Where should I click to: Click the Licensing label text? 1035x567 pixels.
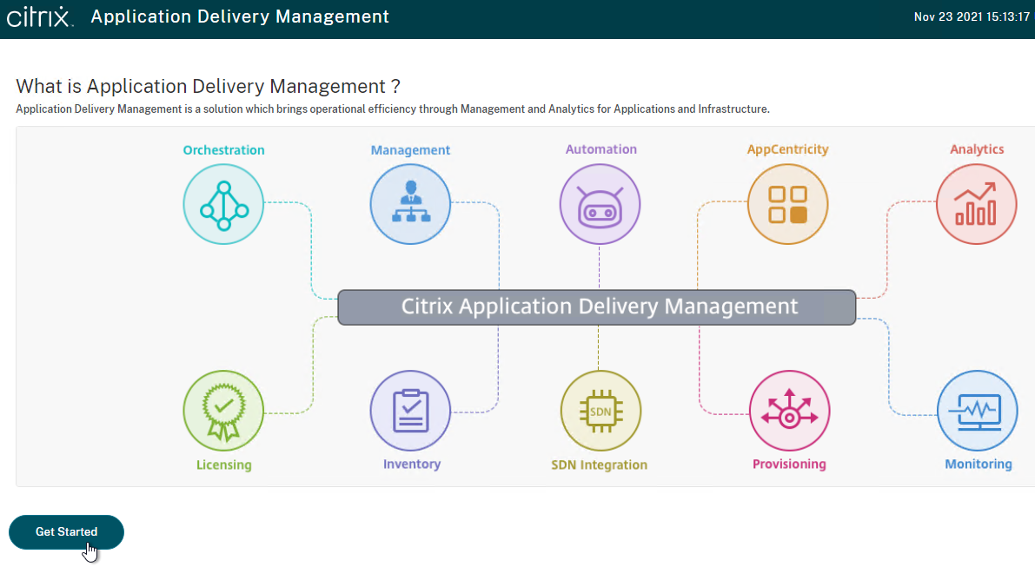pyautogui.click(x=223, y=465)
